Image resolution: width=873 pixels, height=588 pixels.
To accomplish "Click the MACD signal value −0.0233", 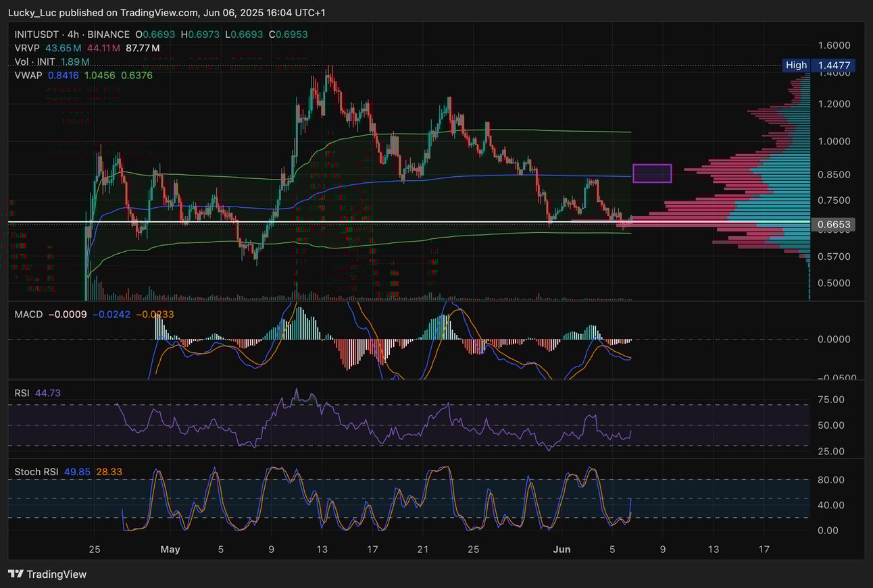I will (155, 315).
